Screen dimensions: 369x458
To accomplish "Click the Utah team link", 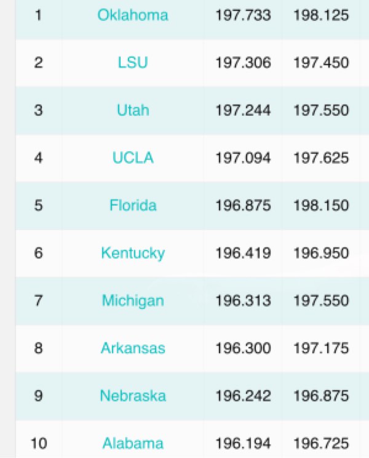I will pyautogui.click(x=133, y=110).
